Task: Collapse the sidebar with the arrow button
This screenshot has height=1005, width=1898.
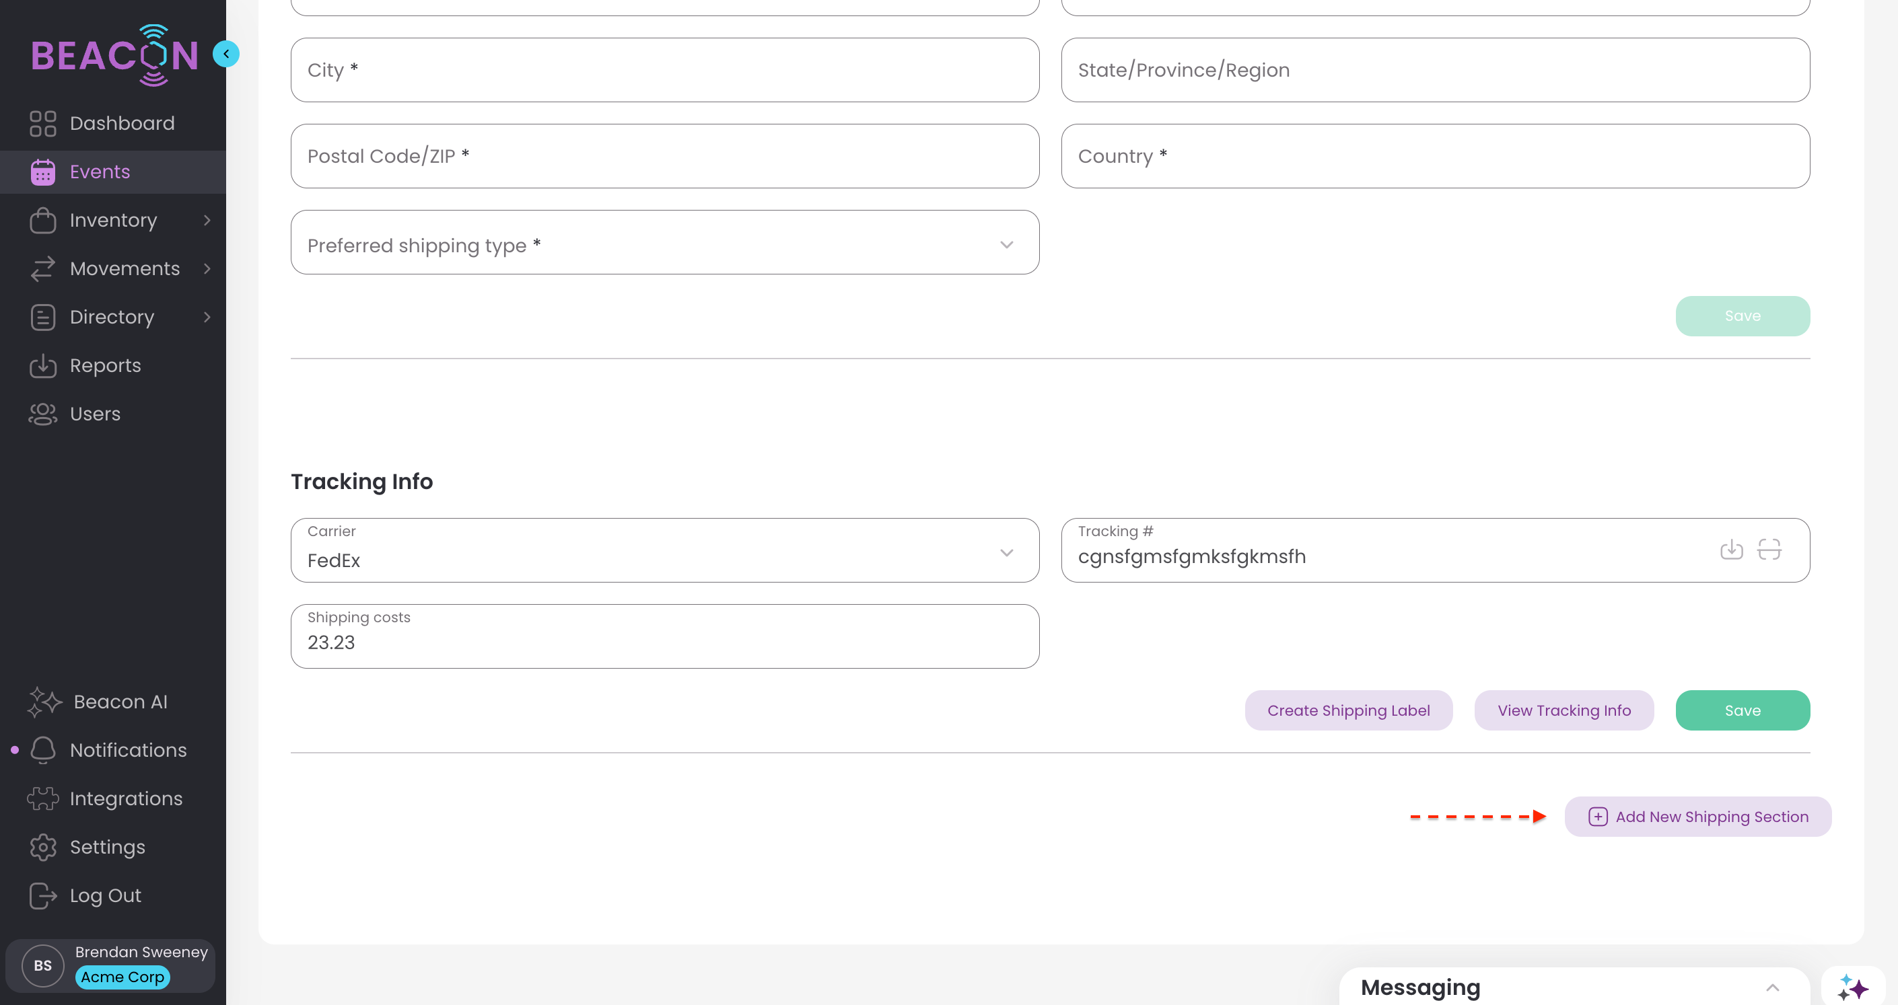Action: point(226,54)
